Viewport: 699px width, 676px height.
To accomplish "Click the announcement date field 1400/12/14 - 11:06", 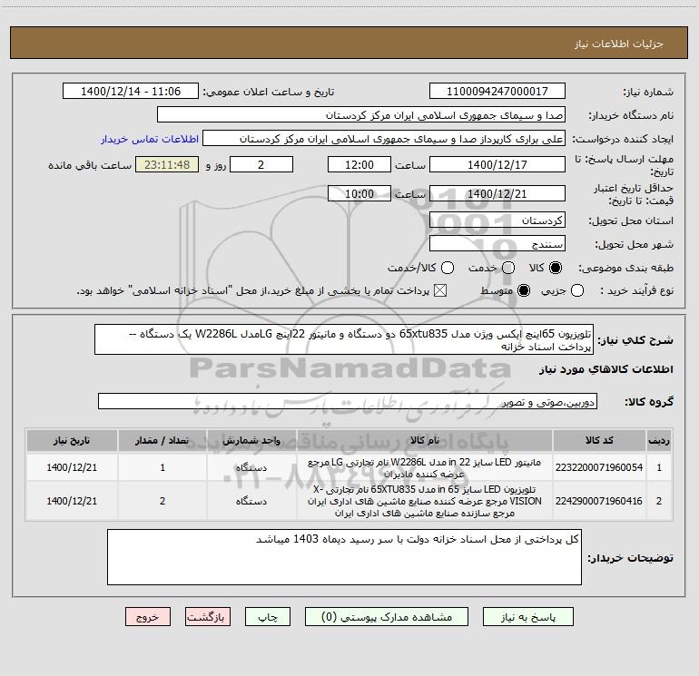I will pos(131,91).
